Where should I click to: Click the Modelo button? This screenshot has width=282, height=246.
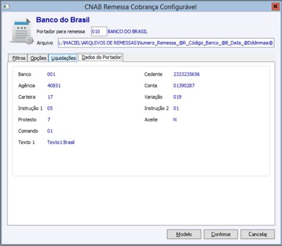click(x=184, y=234)
